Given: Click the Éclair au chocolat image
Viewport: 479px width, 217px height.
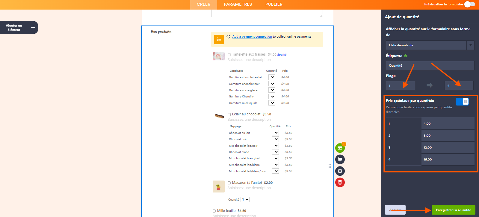Looking at the screenshot, I should click(x=219, y=116).
